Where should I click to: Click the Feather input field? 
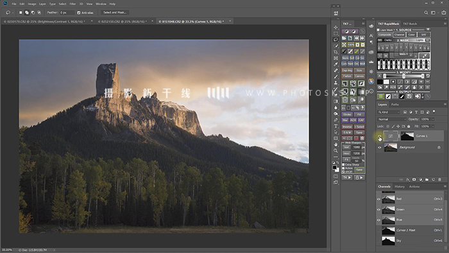pos(67,13)
